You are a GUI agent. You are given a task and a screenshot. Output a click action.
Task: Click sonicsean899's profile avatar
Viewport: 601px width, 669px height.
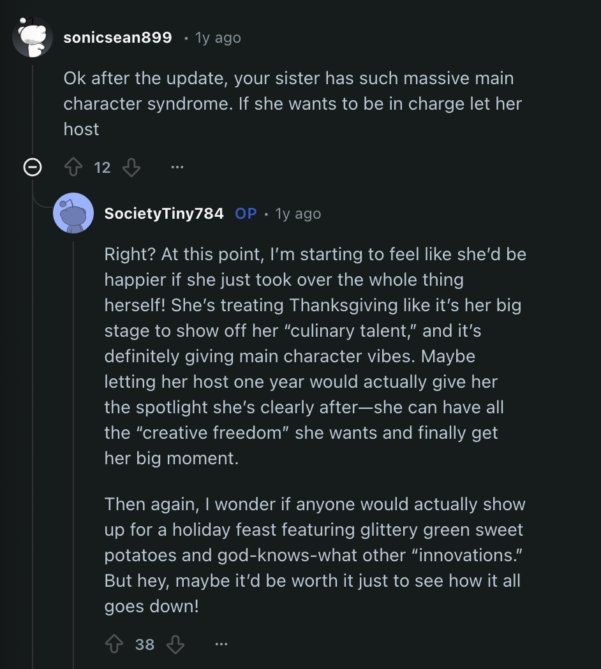tap(33, 37)
